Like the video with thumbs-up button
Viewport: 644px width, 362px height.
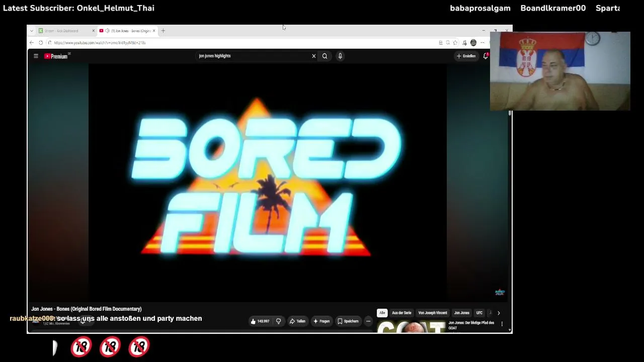pyautogui.click(x=260, y=321)
